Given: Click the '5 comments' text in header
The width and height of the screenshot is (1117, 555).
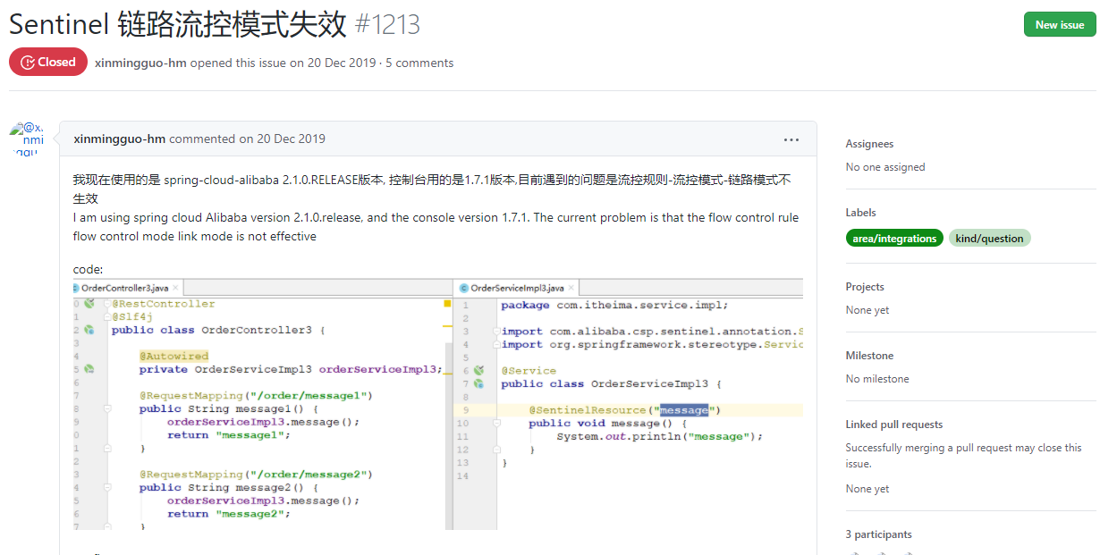Looking at the screenshot, I should [x=419, y=63].
